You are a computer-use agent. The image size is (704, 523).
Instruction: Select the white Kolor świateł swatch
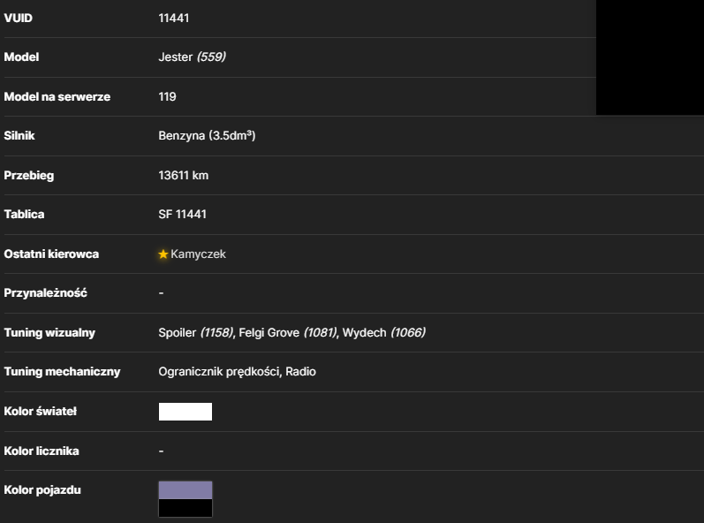185,411
